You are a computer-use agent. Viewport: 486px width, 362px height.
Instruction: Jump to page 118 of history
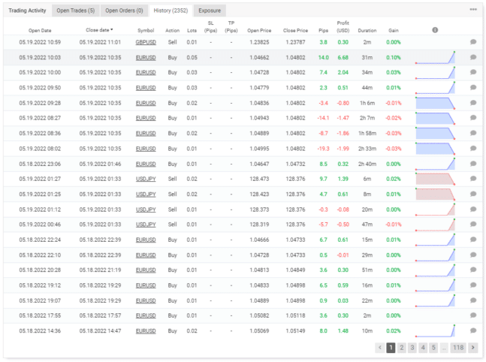tap(457, 348)
